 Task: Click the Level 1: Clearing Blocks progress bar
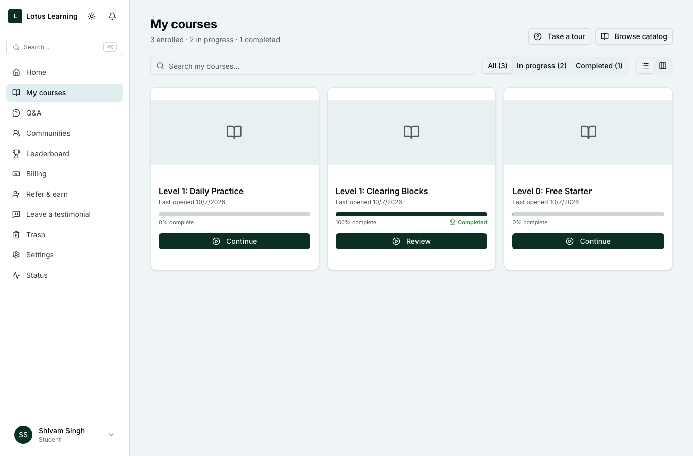[x=411, y=214]
